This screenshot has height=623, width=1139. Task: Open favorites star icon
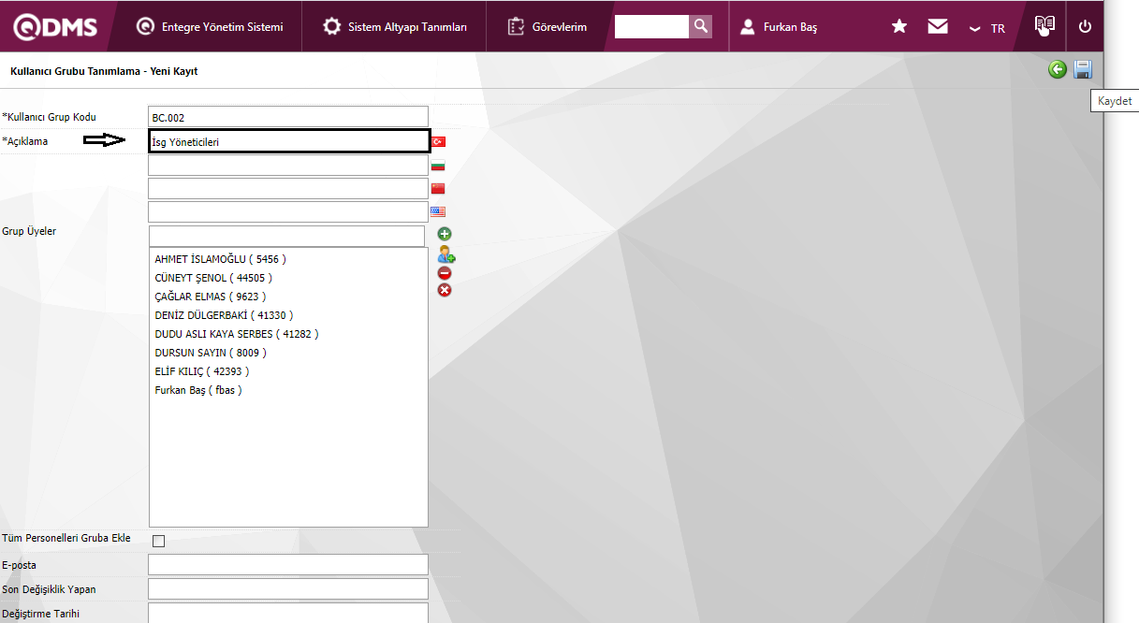pos(899,26)
